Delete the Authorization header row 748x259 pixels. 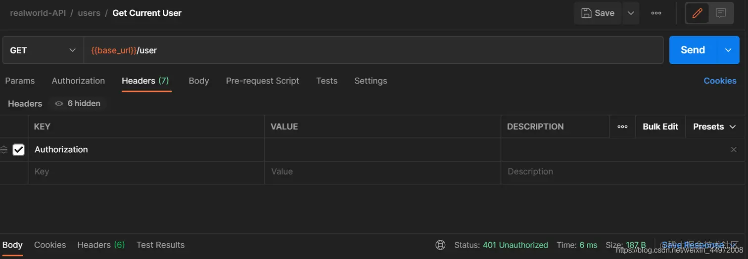(734, 149)
